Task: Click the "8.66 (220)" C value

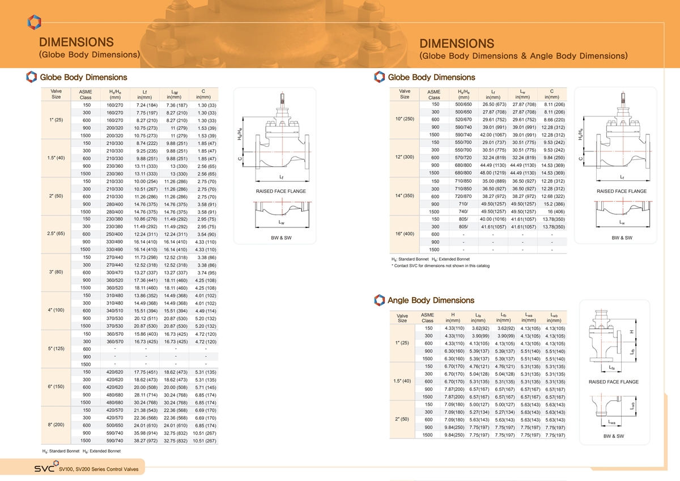Action: pyautogui.click(x=554, y=120)
